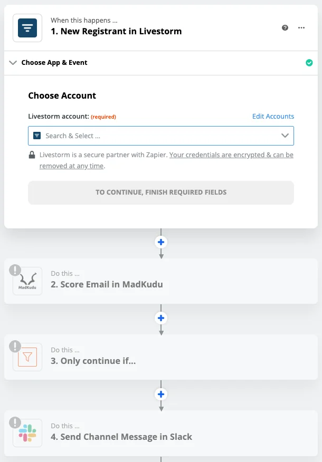Add a step after Score Email in MadKudu

coord(161,318)
